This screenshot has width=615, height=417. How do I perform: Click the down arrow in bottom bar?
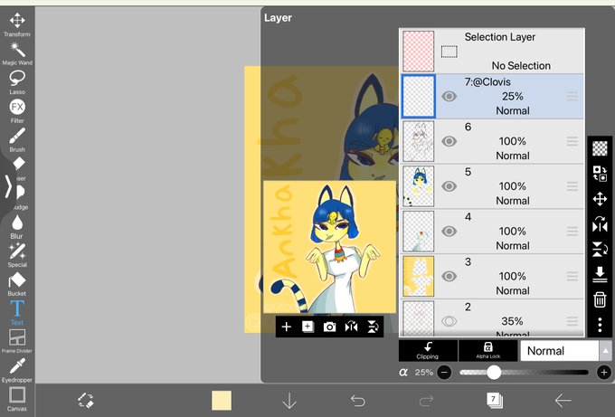[289, 401]
